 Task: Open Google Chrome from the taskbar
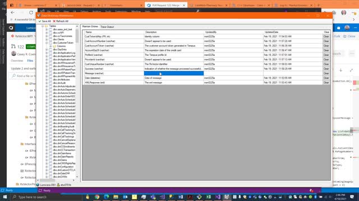(97, 197)
